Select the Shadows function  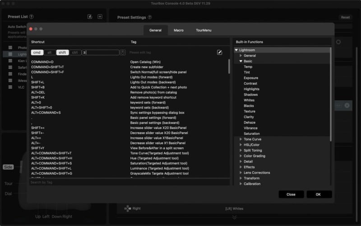click(250, 95)
